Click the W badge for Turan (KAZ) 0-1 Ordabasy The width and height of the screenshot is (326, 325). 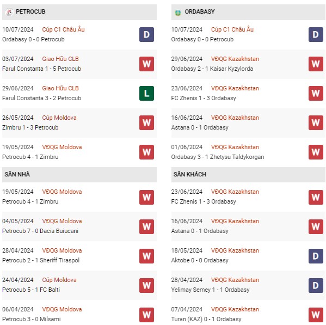tap(316, 315)
